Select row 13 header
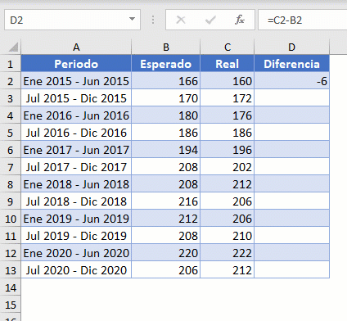The width and height of the screenshot is (347, 321). coord(11,270)
